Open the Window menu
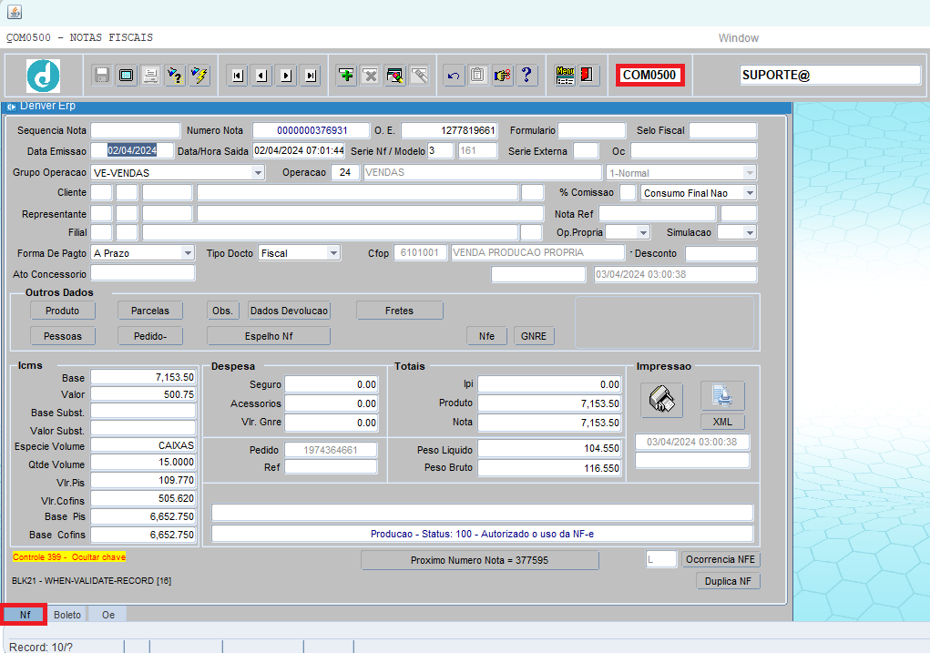Image resolution: width=930 pixels, height=653 pixels. [738, 38]
